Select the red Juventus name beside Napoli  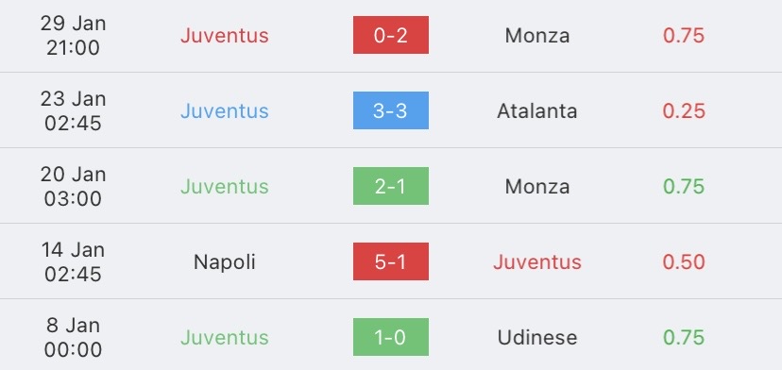(537, 261)
